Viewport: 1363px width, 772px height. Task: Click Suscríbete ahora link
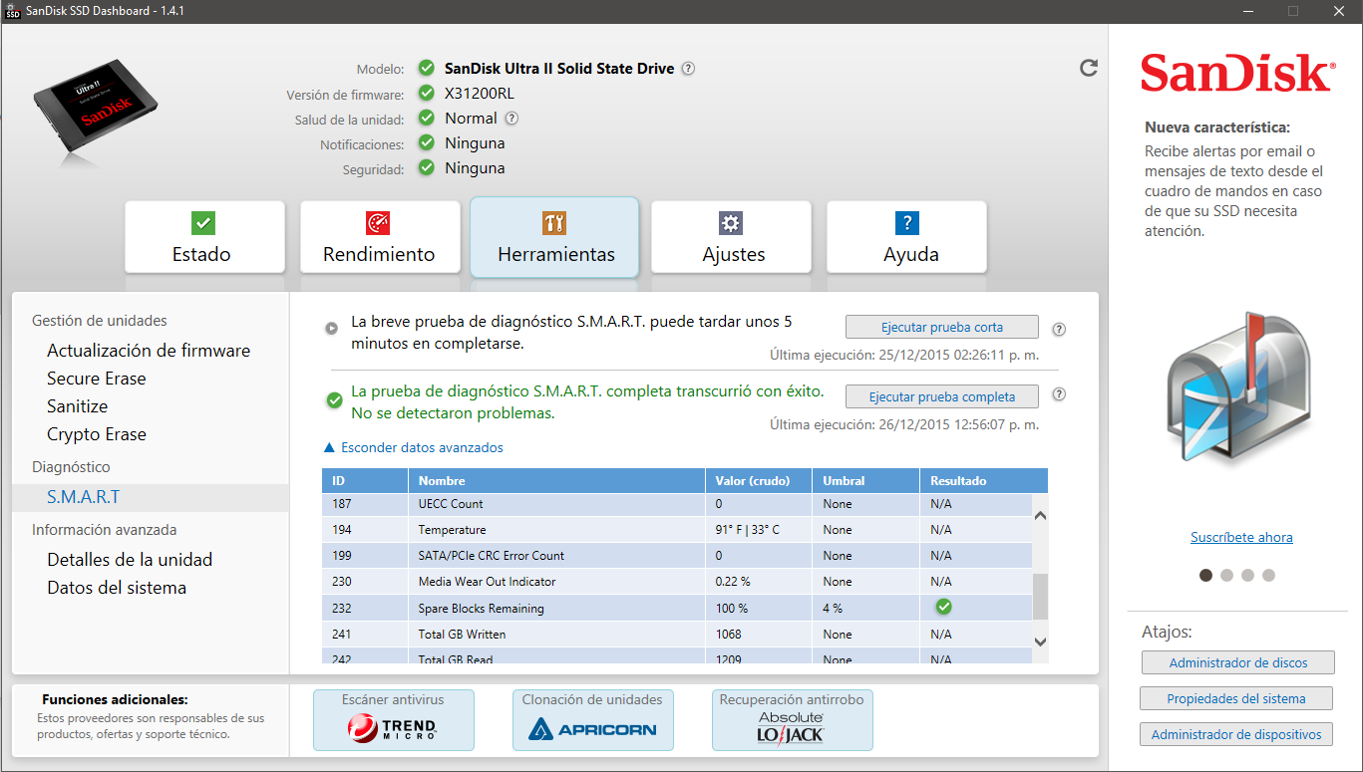tap(1241, 537)
